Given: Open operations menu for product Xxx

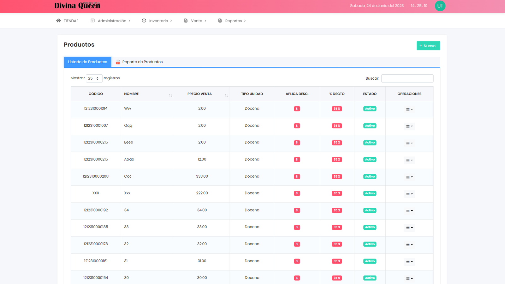Looking at the screenshot, I should (409, 194).
